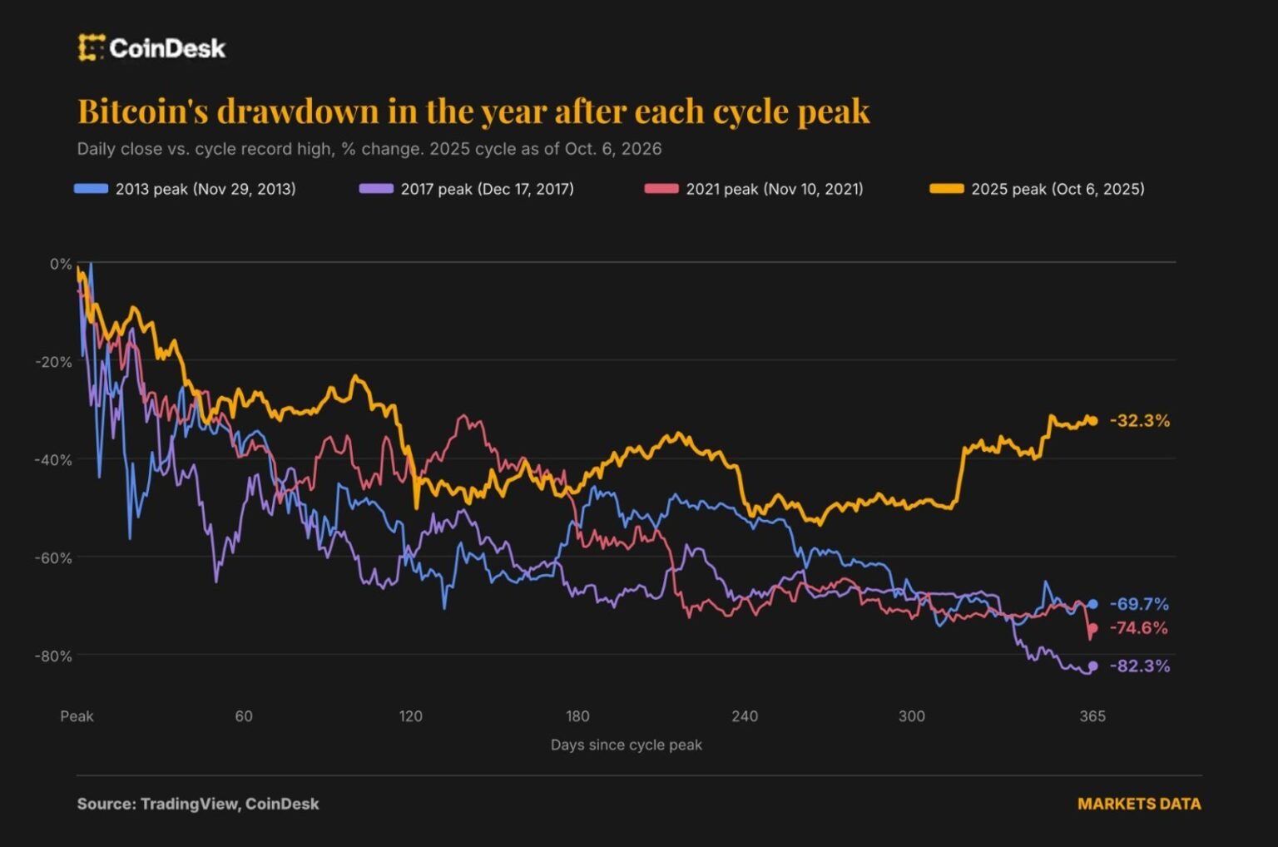Click the -82.3% end label

click(1140, 666)
